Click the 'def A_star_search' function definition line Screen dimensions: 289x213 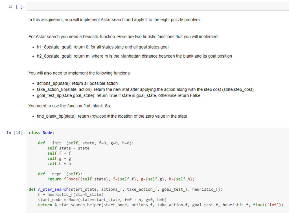coord(126,189)
